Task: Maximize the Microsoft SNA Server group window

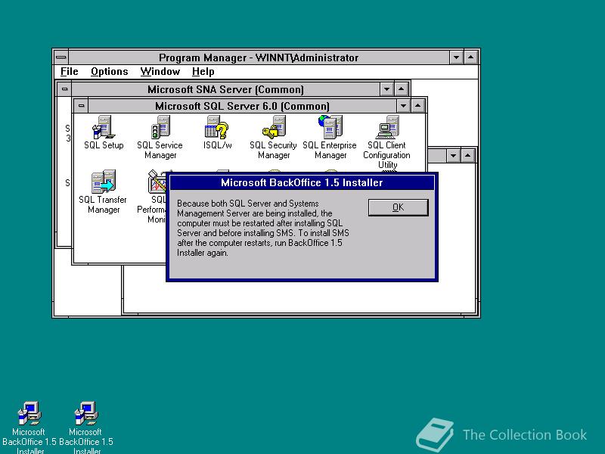Action: click(402, 89)
